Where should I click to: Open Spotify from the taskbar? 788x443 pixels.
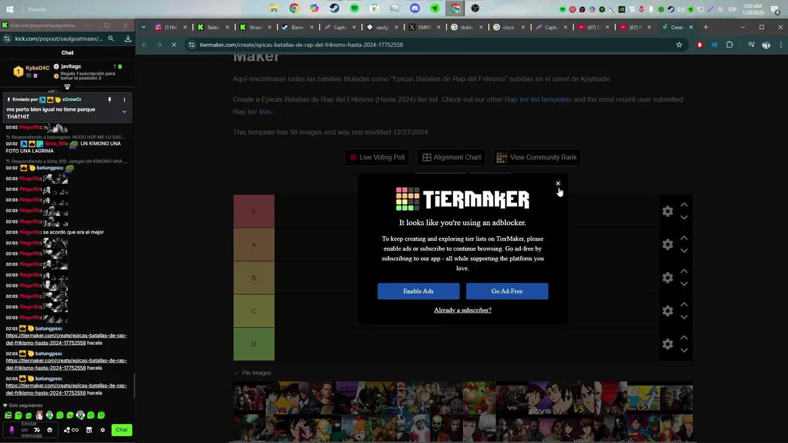coord(355,9)
